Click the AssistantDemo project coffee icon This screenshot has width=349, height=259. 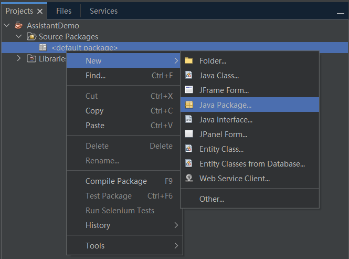[19, 25]
